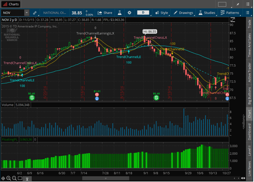The height and width of the screenshot is (182, 254).
Task: Click the price axis scale icon
Action: pyautogui.click(x=232, y=20)
